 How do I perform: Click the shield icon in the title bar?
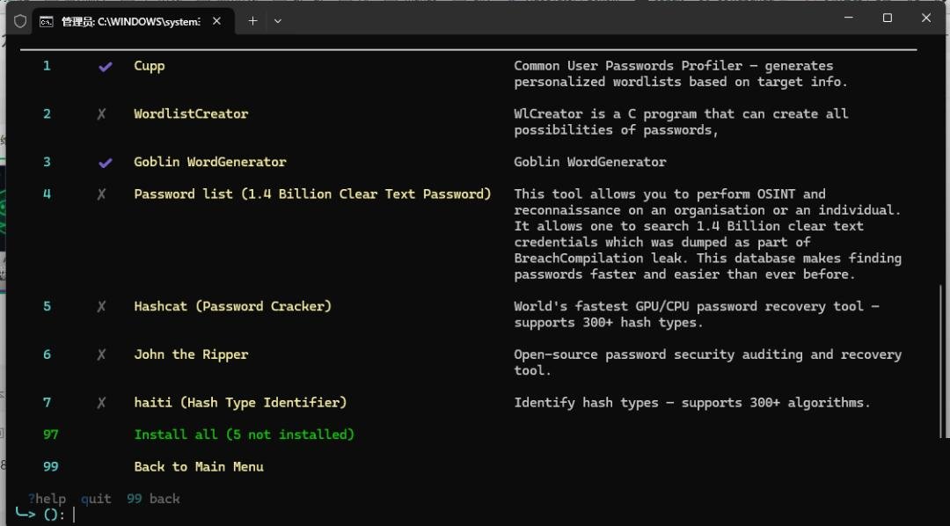tap(20, 21)
